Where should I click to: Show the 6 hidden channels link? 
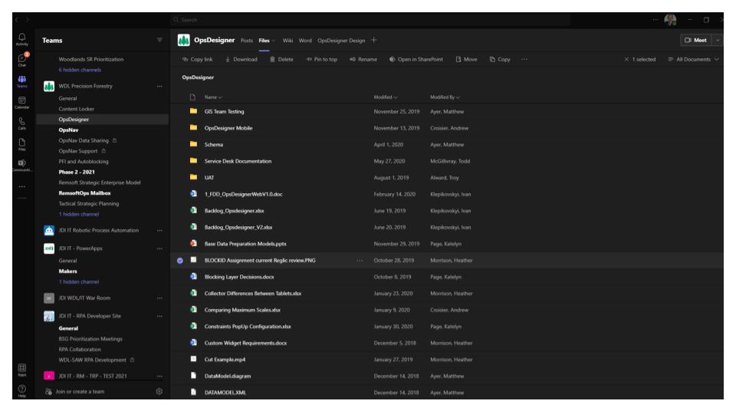[80, 70]
